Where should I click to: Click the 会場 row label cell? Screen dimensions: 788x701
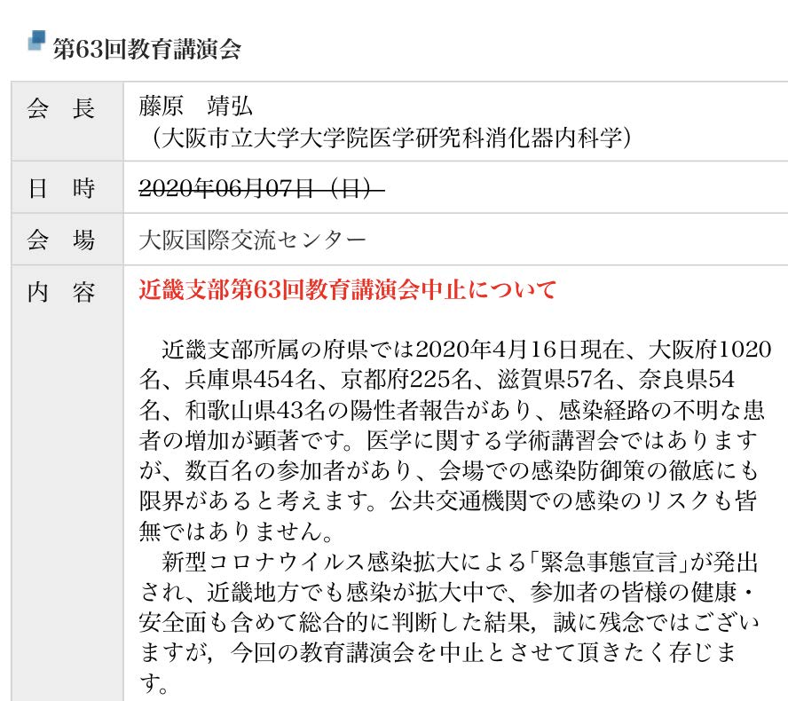tap(62, 240)
